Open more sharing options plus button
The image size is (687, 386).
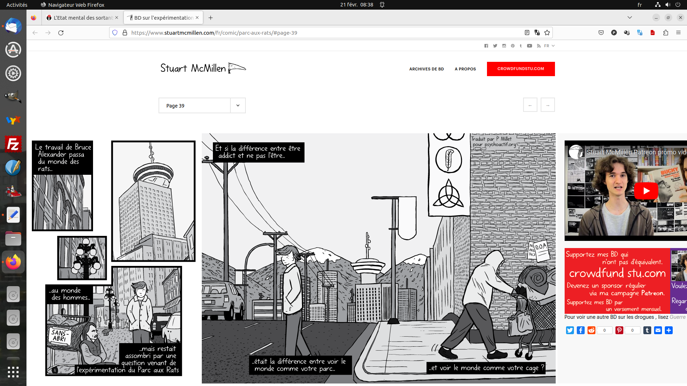tap(669, 330)
